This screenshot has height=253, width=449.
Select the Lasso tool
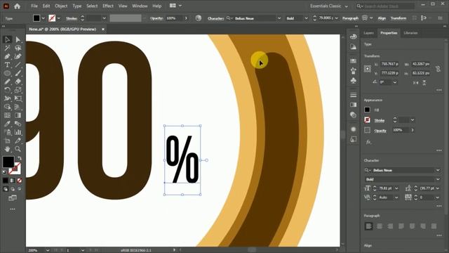[18, 48]
